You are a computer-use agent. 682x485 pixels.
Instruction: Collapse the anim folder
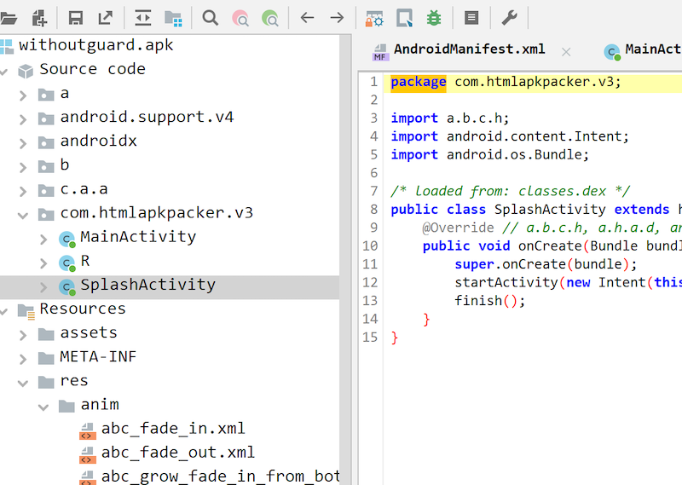click(x=43, y=406)
